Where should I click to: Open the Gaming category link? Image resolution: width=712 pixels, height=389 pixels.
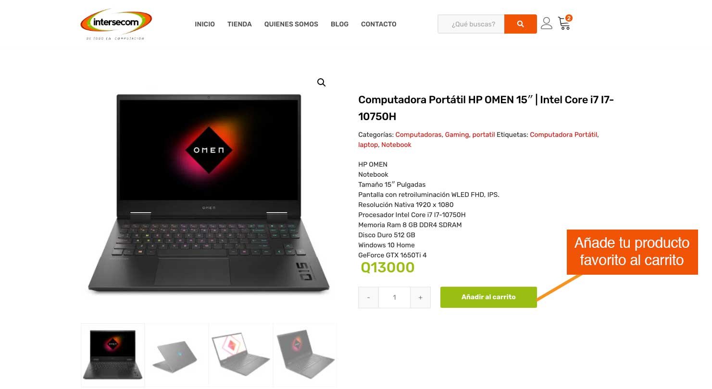[x=457, y=135]
